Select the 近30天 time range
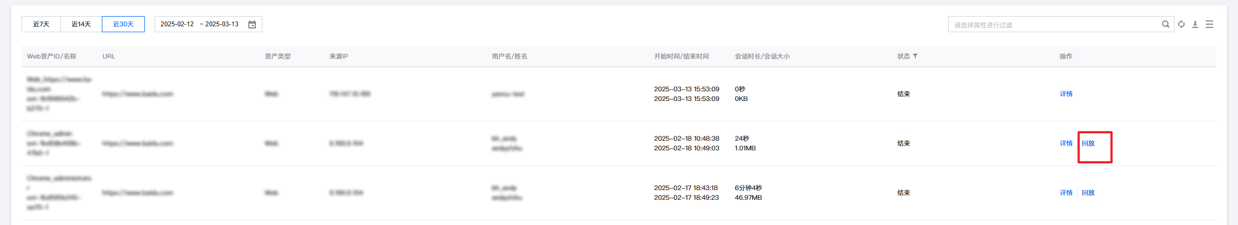 click(x=123, y=24)
